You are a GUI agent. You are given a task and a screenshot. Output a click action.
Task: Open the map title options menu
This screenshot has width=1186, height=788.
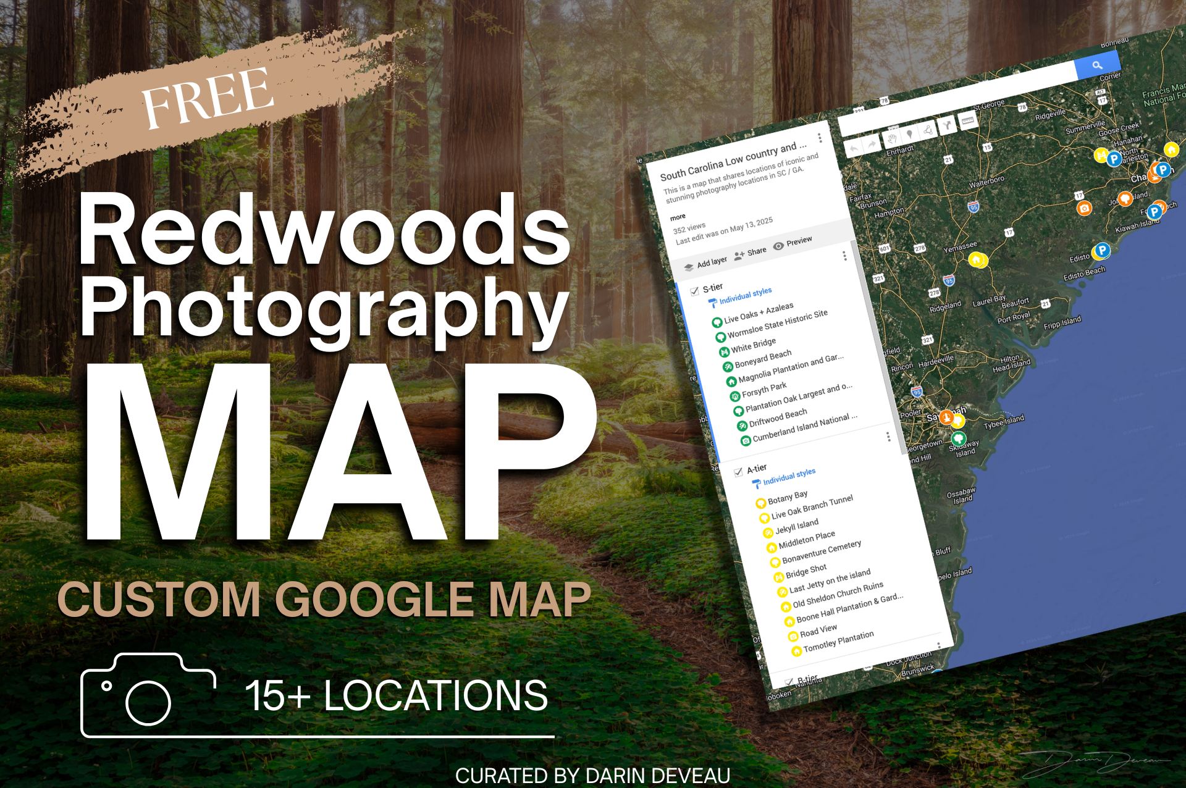pos(820,138)
